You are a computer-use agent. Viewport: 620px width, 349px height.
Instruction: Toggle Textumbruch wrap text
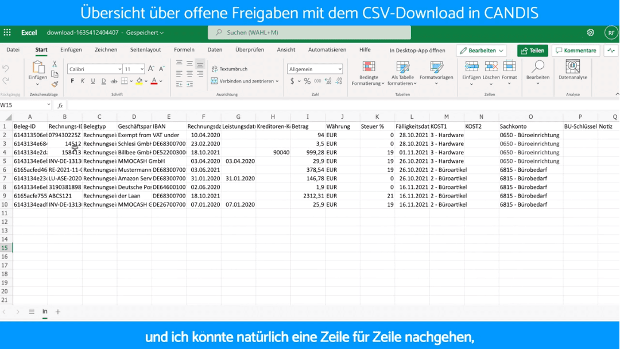[x=230, y=69]
